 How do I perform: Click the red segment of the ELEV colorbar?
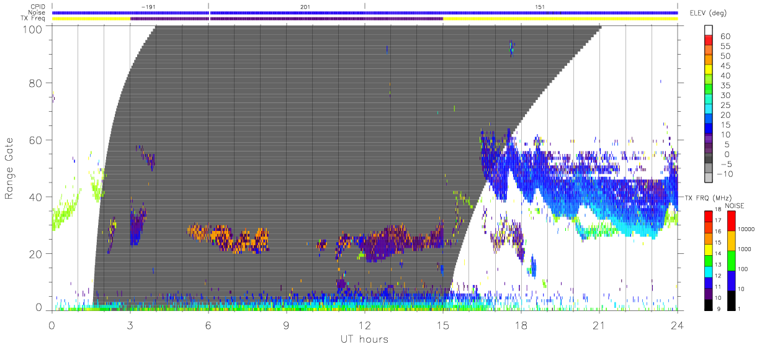709,40
